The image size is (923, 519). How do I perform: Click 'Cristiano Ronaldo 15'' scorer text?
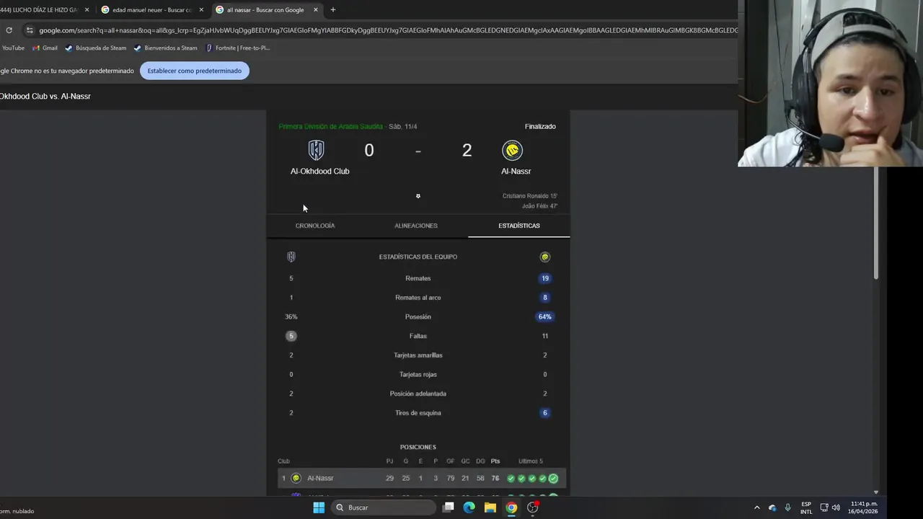[530, 196]
